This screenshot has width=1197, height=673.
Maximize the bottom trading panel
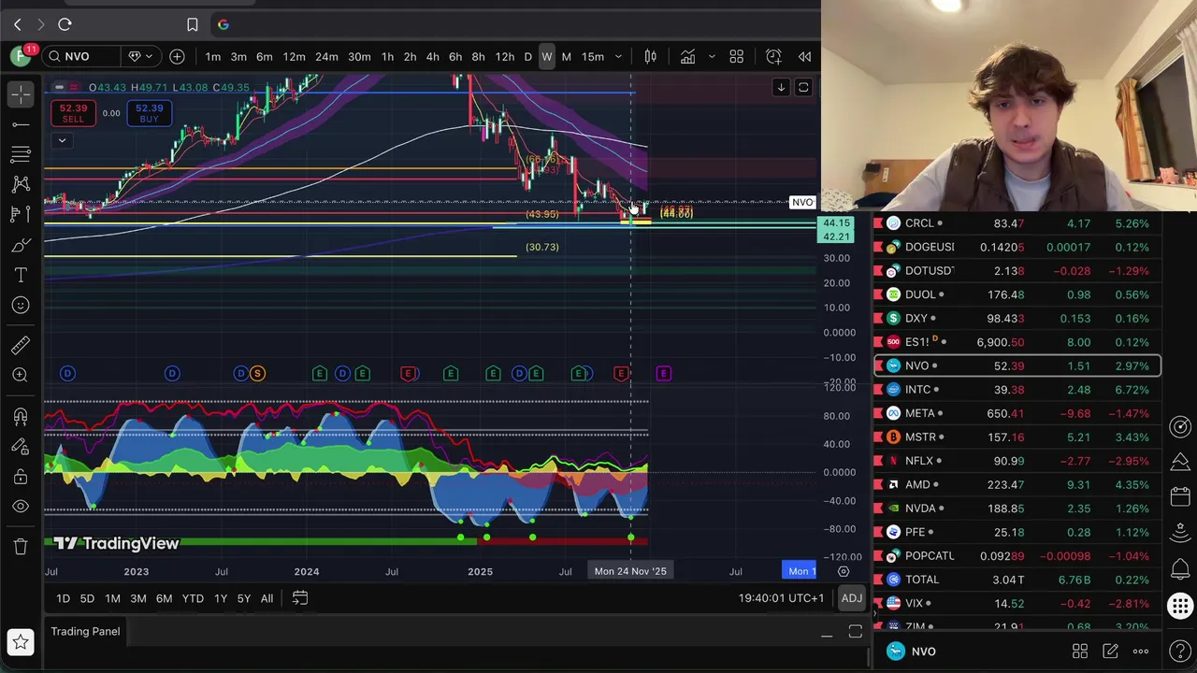(855, 633)
